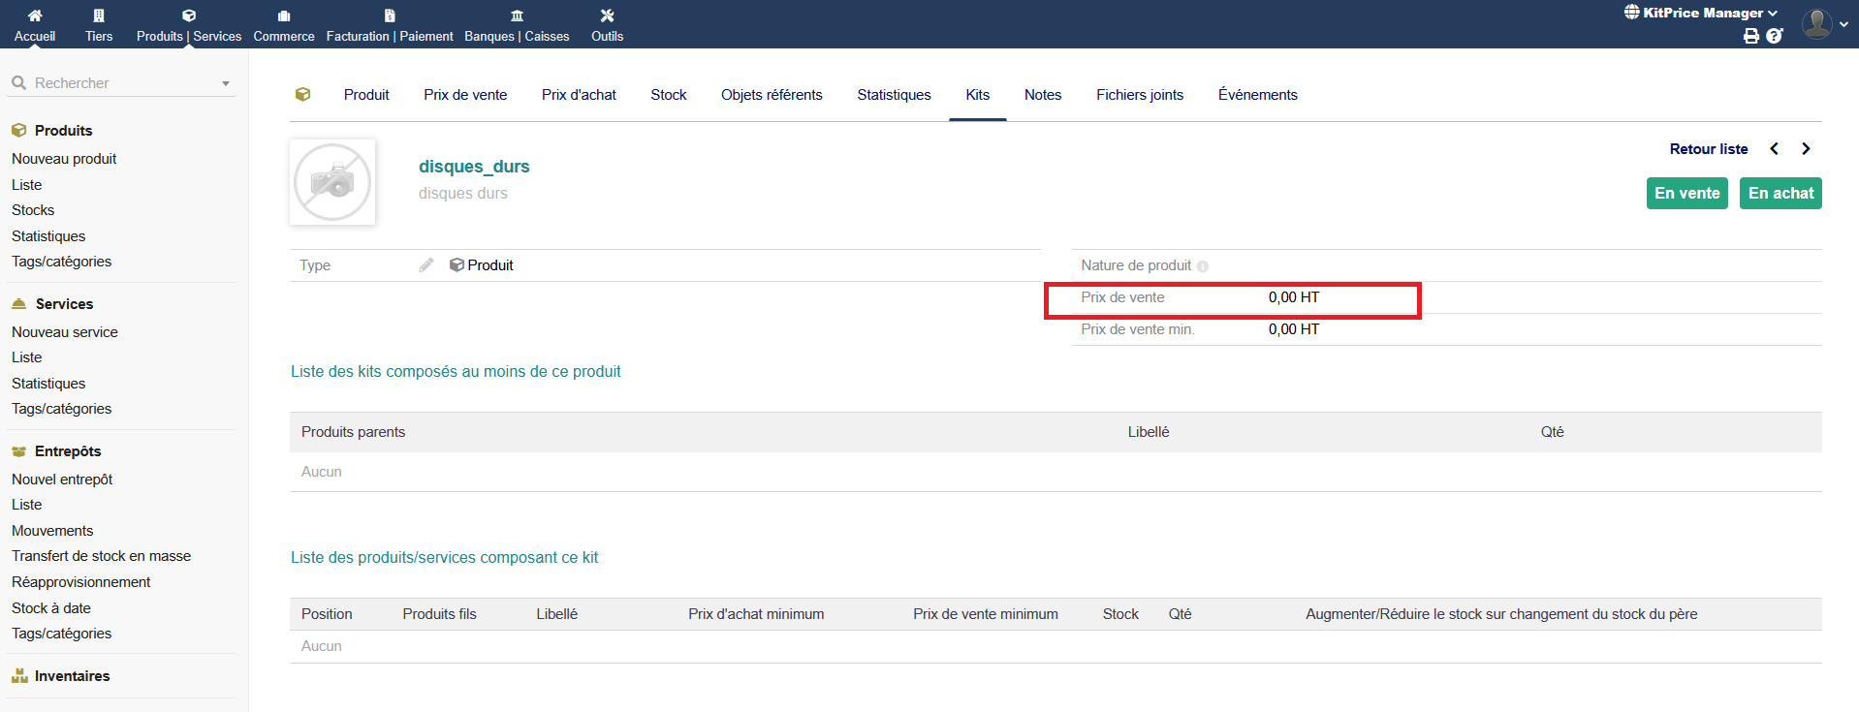
Task: Open Nouveau produit in sidebar
Action: [x=64, y=159]
